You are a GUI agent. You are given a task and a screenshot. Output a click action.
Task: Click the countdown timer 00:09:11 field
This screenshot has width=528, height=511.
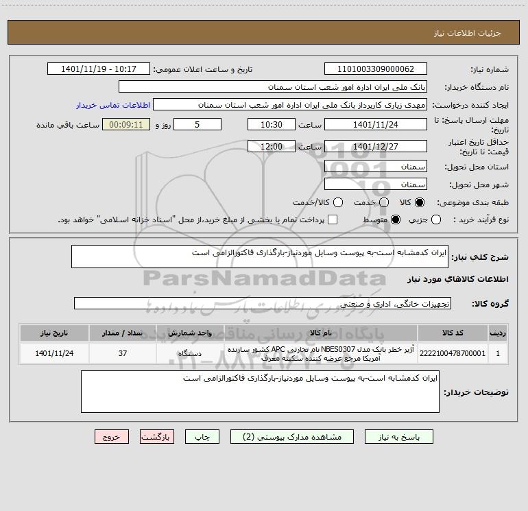coord(126,124)
